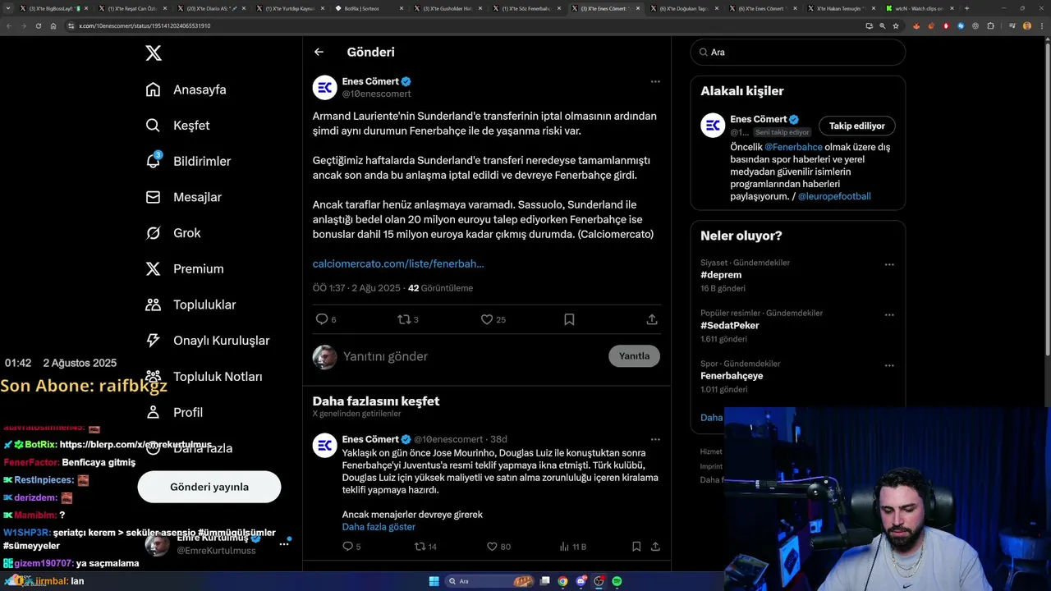
Task: Open the calciomercato.com link in post
Action: point(398,263)
